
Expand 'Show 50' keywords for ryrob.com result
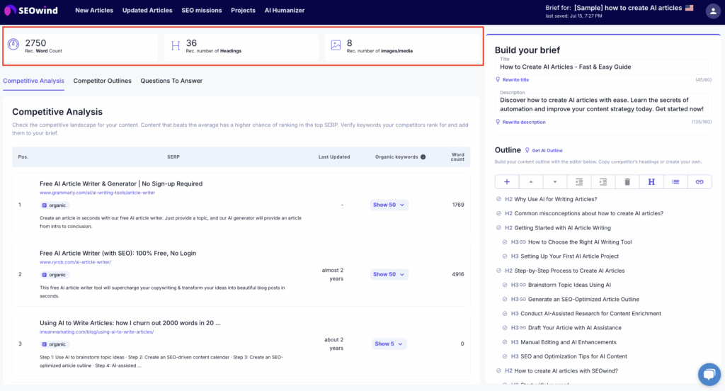389,274
